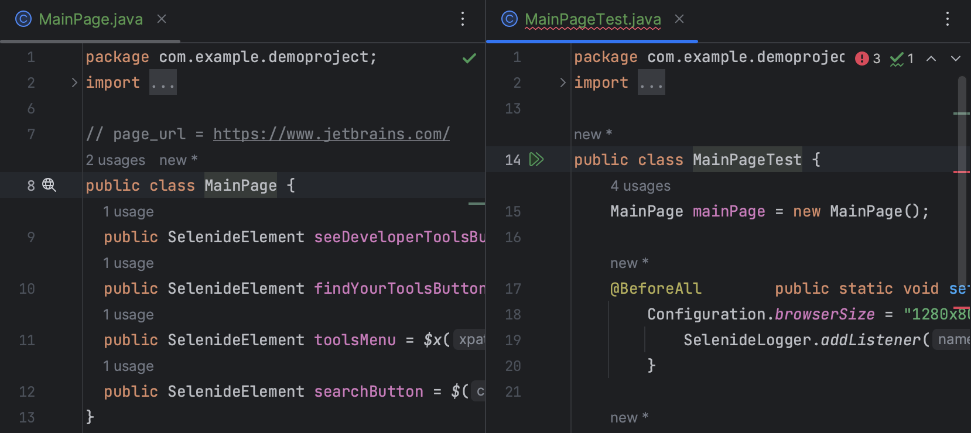Click the MainPage.java class file icon
This screenshot has height=433, width=971.
[x=23, y=19]
